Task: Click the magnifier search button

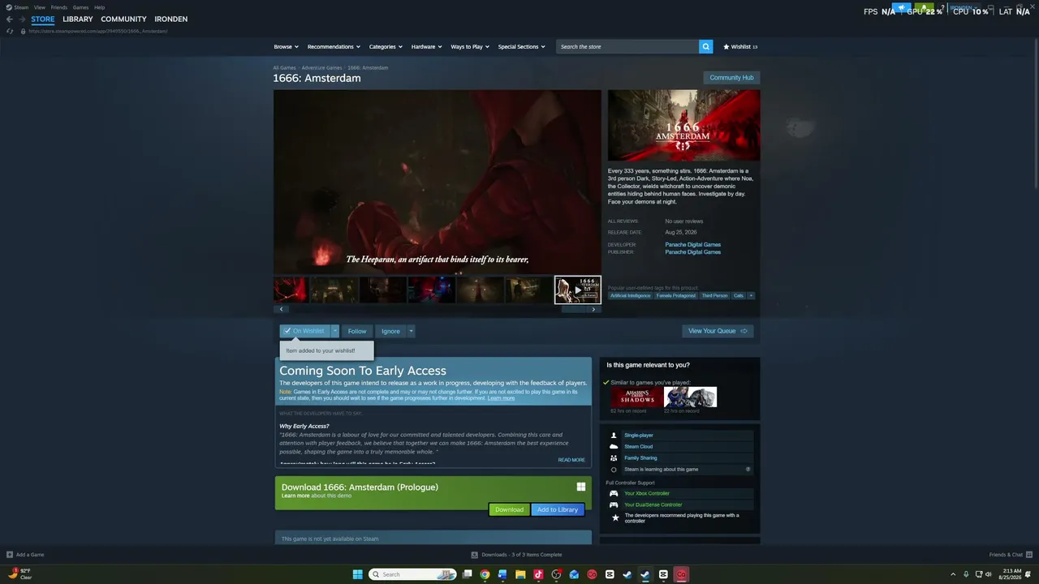Action: click(706, 46)
